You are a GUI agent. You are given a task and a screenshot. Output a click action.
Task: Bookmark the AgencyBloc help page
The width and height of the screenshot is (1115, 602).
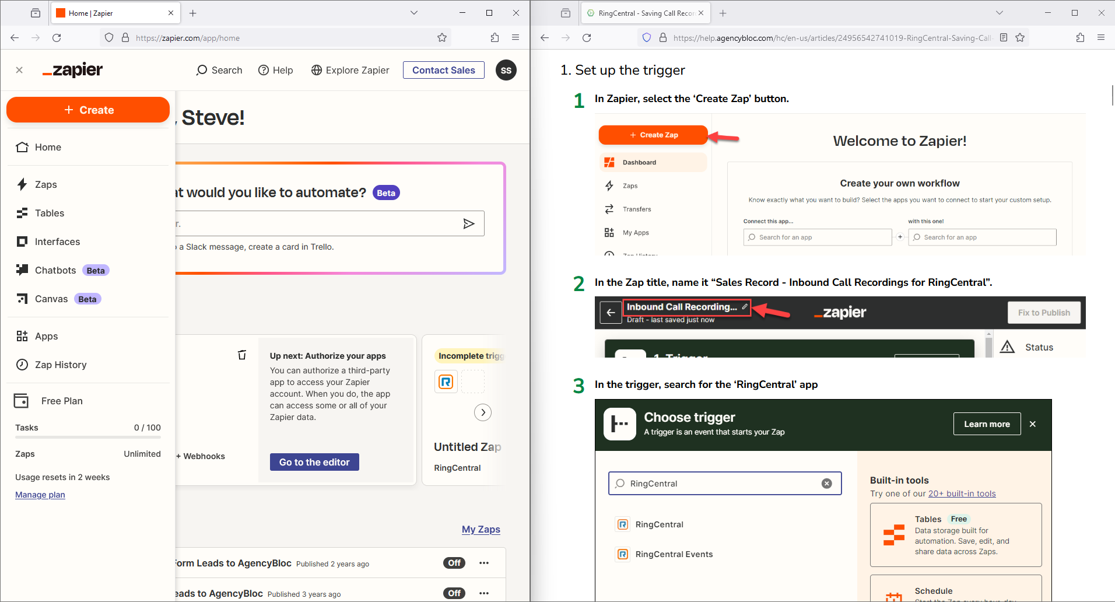point(1020,37)
